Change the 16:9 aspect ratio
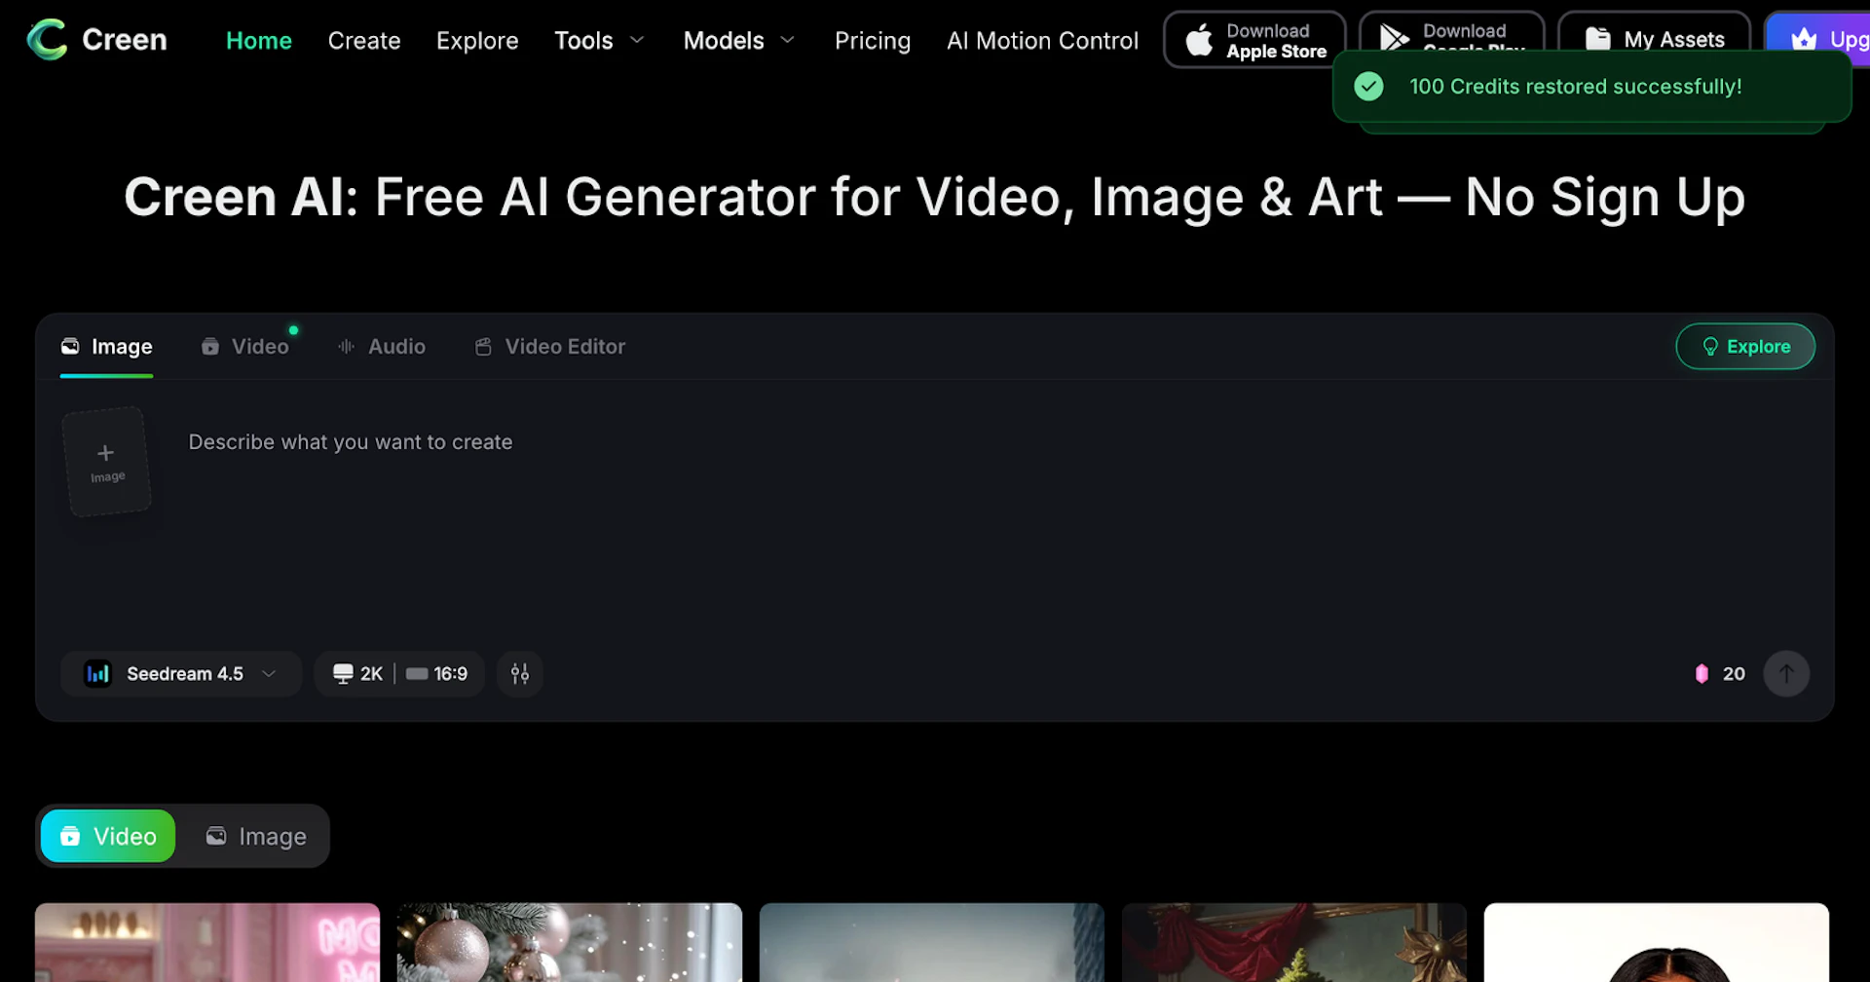The image size is (1870, 982). click(437, 674)
